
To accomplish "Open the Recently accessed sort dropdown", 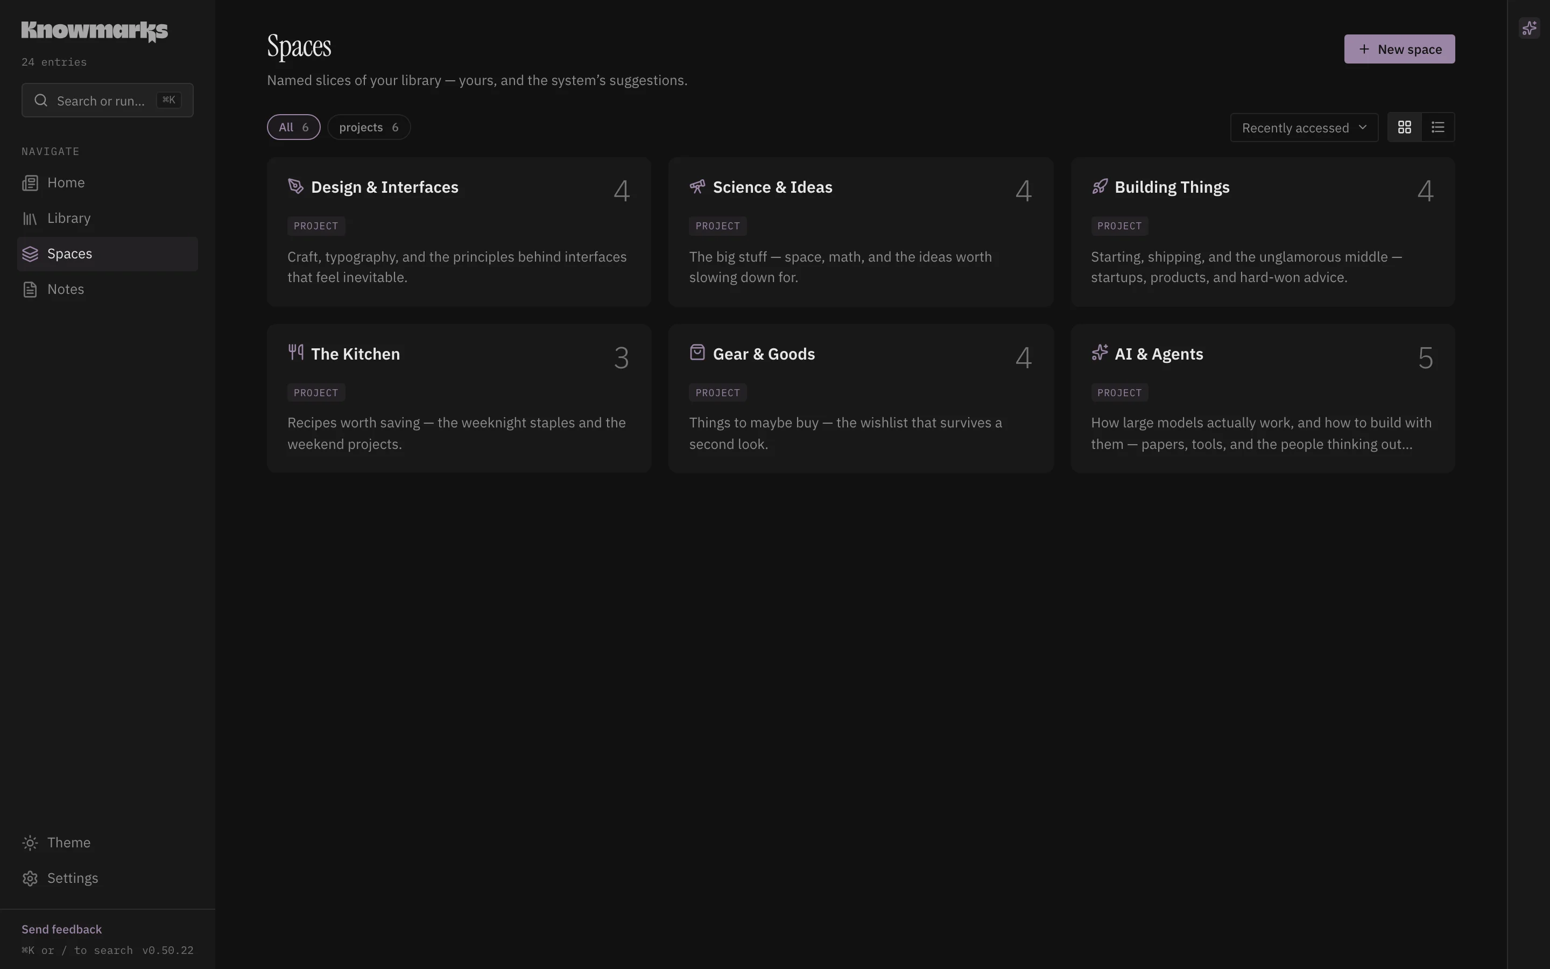I will coord(1304,128).
